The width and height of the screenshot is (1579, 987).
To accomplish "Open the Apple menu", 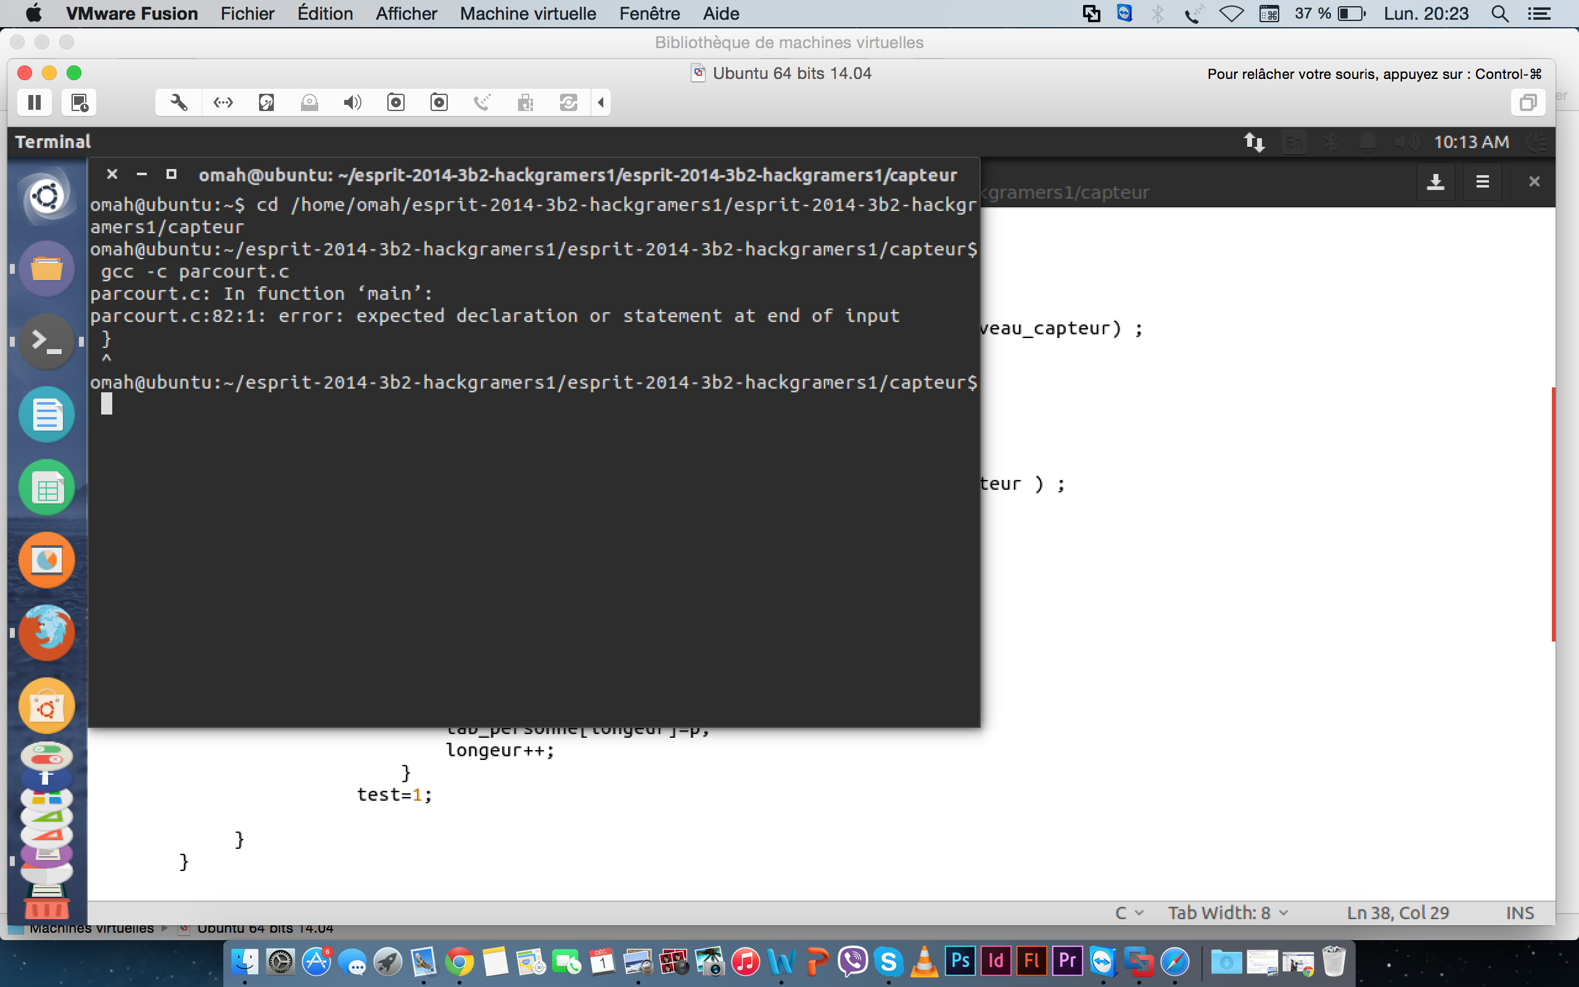I will pos(33,13).
